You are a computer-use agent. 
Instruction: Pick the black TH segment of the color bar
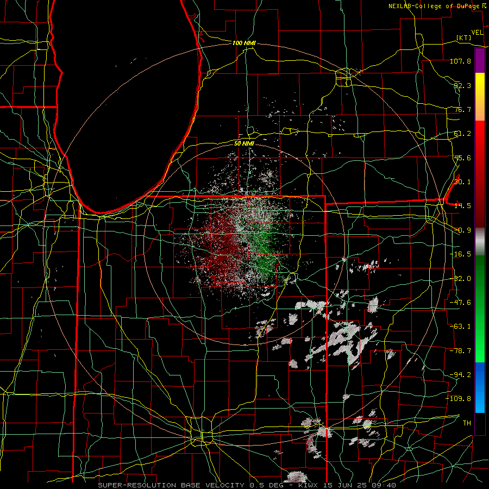click(480, 423)
